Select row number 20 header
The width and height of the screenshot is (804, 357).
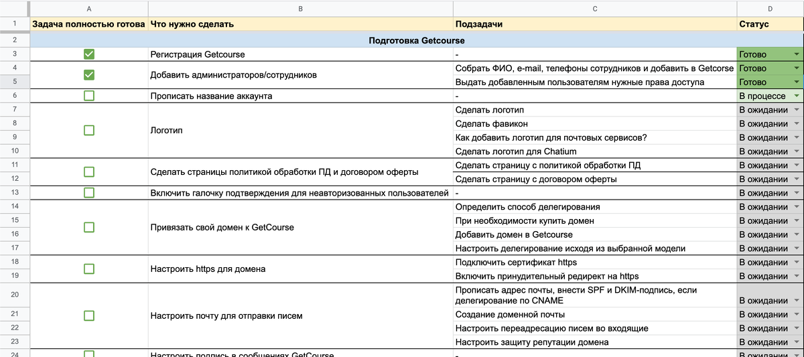[15, 295]
